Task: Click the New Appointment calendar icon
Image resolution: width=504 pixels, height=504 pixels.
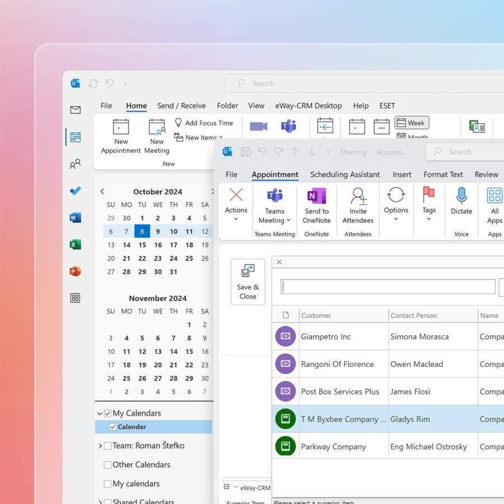Action: point(121,127)
